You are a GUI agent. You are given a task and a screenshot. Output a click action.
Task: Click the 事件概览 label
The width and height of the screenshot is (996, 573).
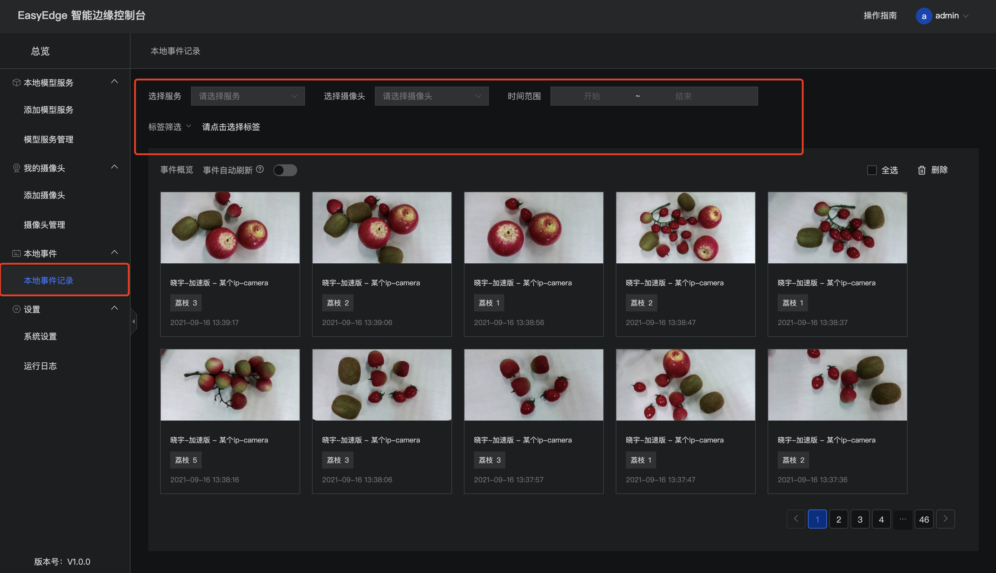tap(177, 170)
